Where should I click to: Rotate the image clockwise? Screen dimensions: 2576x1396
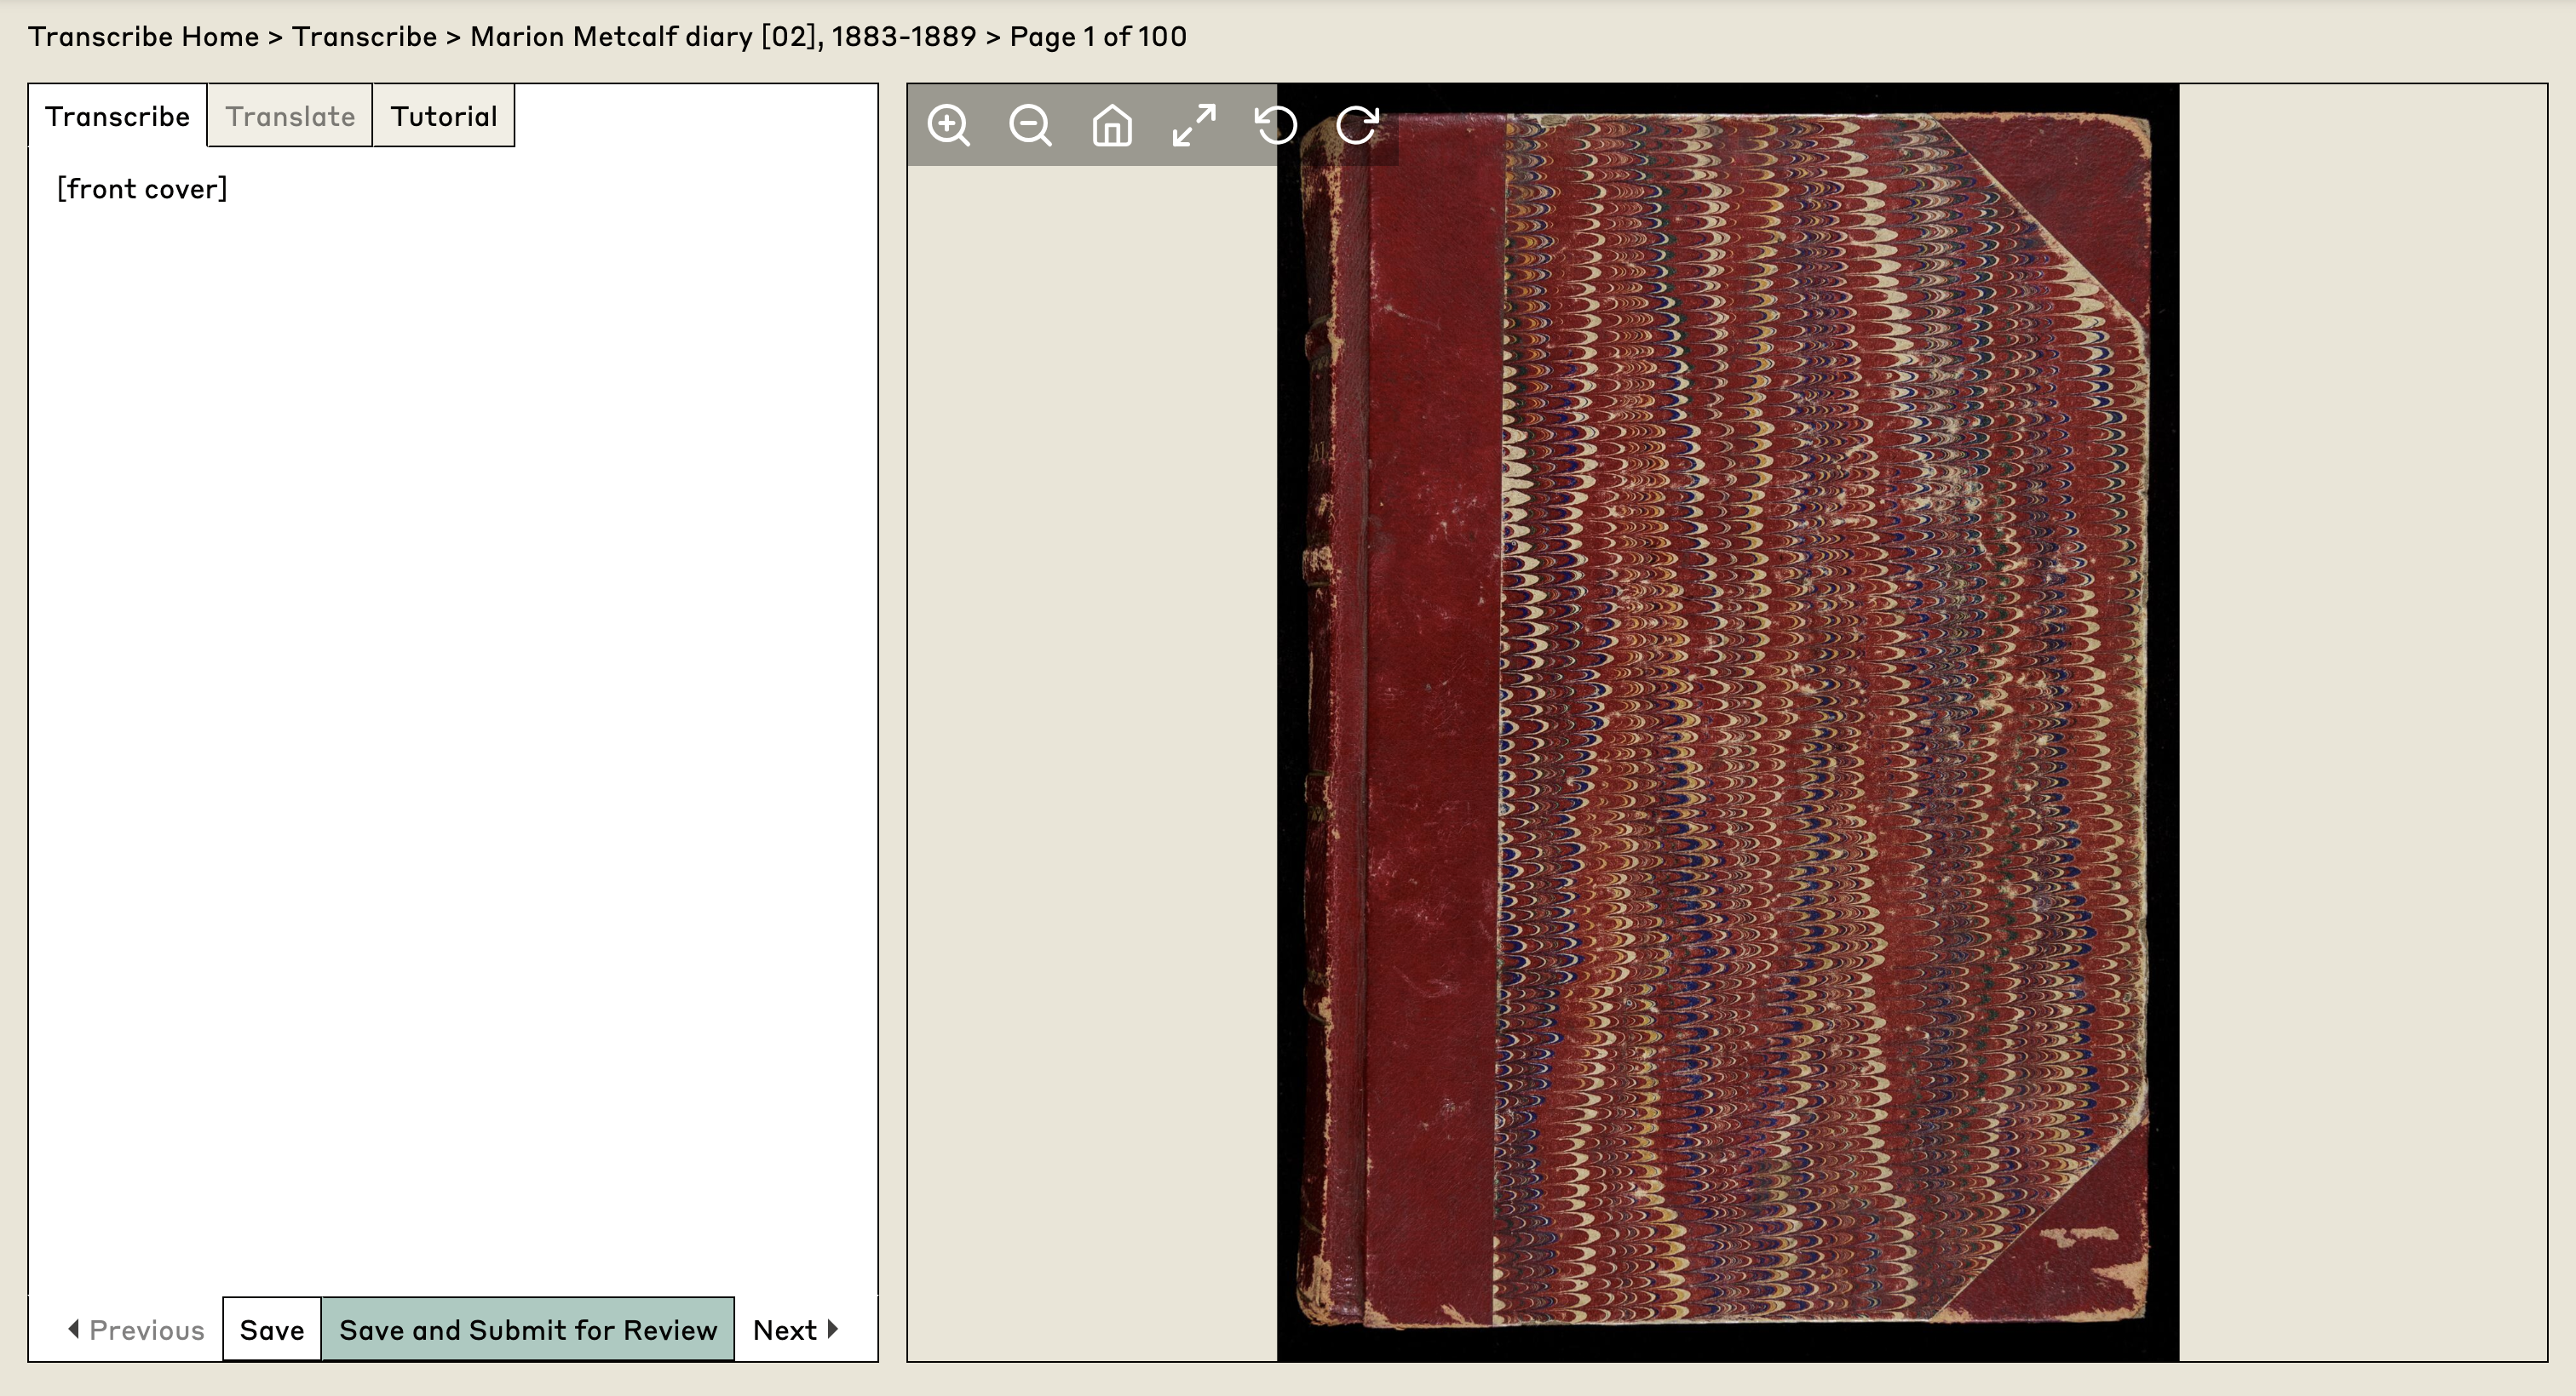[1358, 125]
